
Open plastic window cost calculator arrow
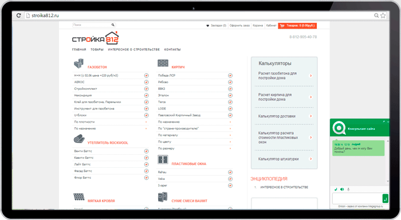310,137
